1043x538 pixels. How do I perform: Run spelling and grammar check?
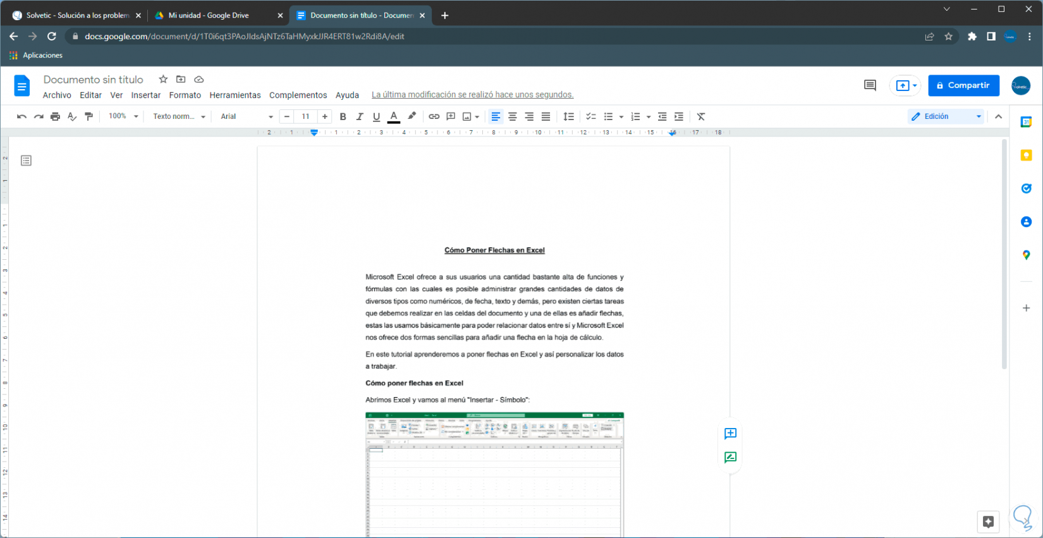click(x=72, y=116)
